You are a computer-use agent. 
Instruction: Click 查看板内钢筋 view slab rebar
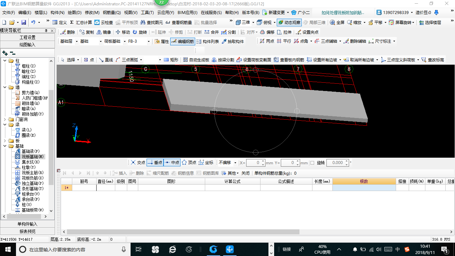click(x=289, y=60)
